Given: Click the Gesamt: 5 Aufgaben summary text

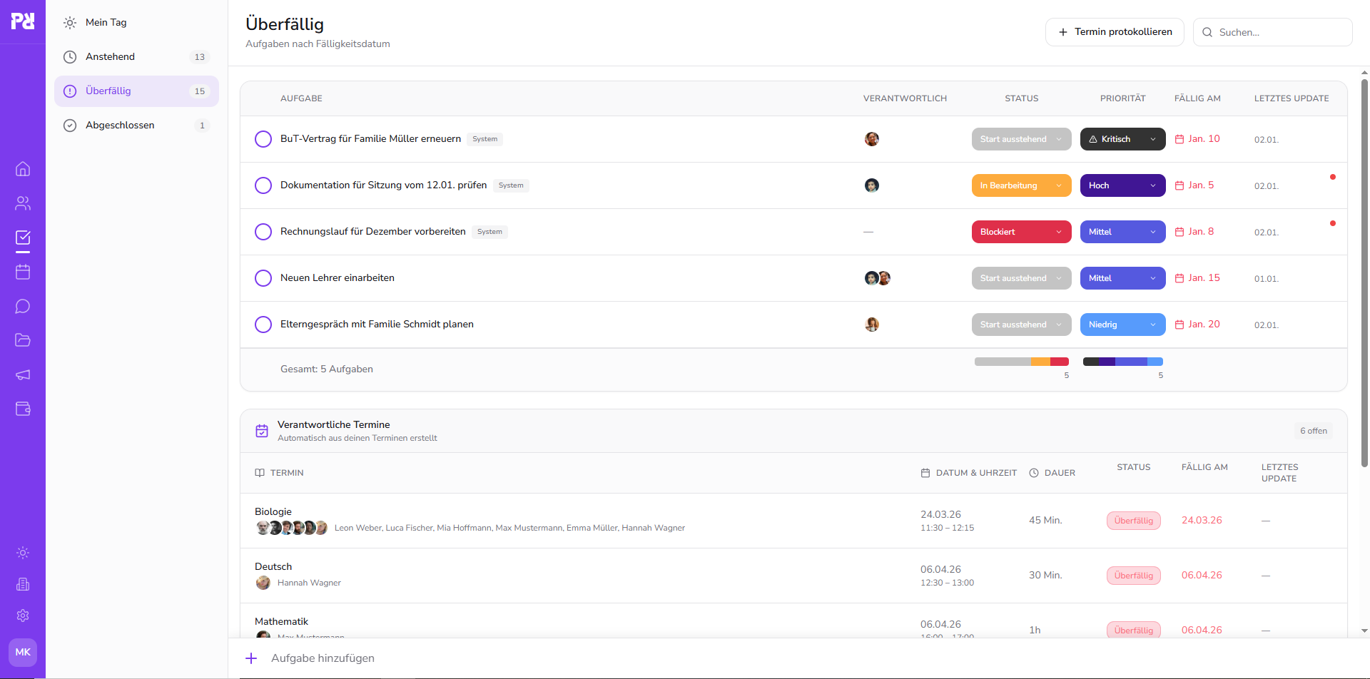Looking at the screenshot, I should click(327, 369).
